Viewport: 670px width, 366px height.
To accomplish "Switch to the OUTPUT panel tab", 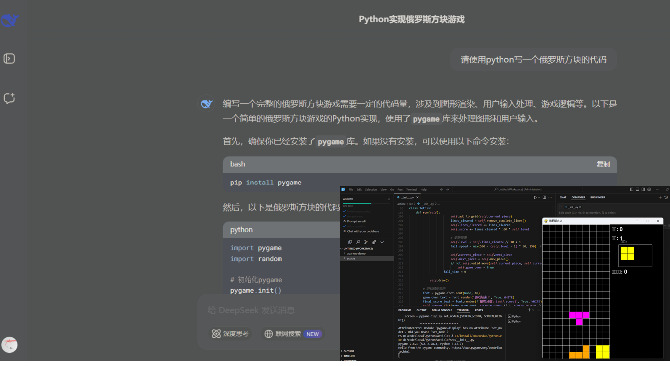I will (421, 310).
